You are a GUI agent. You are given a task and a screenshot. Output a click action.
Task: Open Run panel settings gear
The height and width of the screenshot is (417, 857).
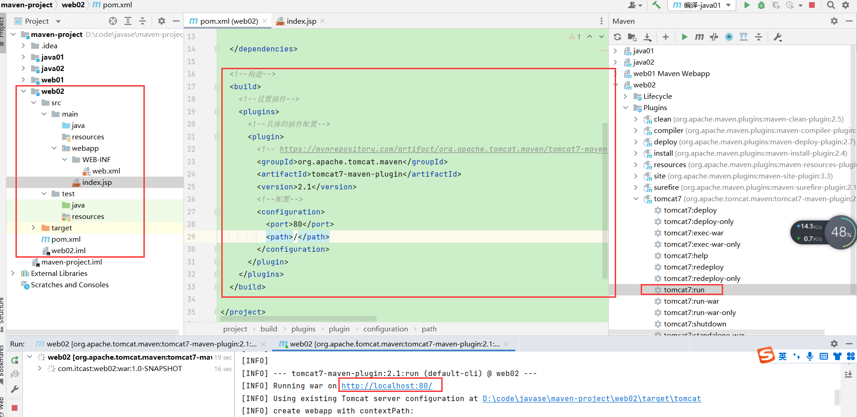click(834, 344)
